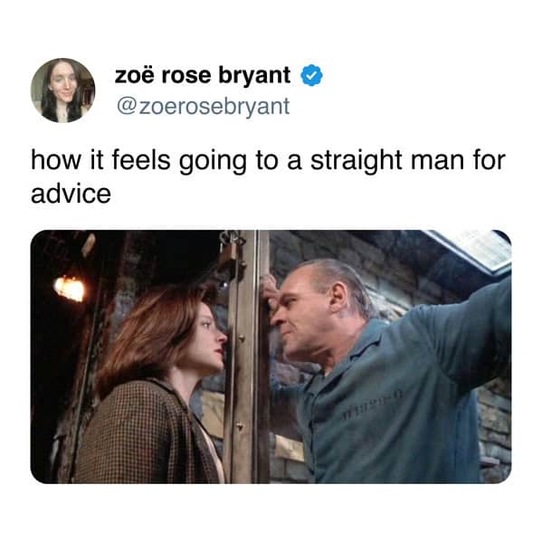The width and height of the screenshot is (542, 542).
Task: Click the glowing lamp in the photo
Action: point(71,288)
